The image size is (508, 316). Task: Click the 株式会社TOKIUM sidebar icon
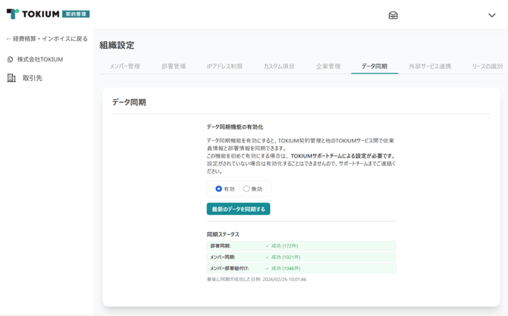tap(10, 59)
